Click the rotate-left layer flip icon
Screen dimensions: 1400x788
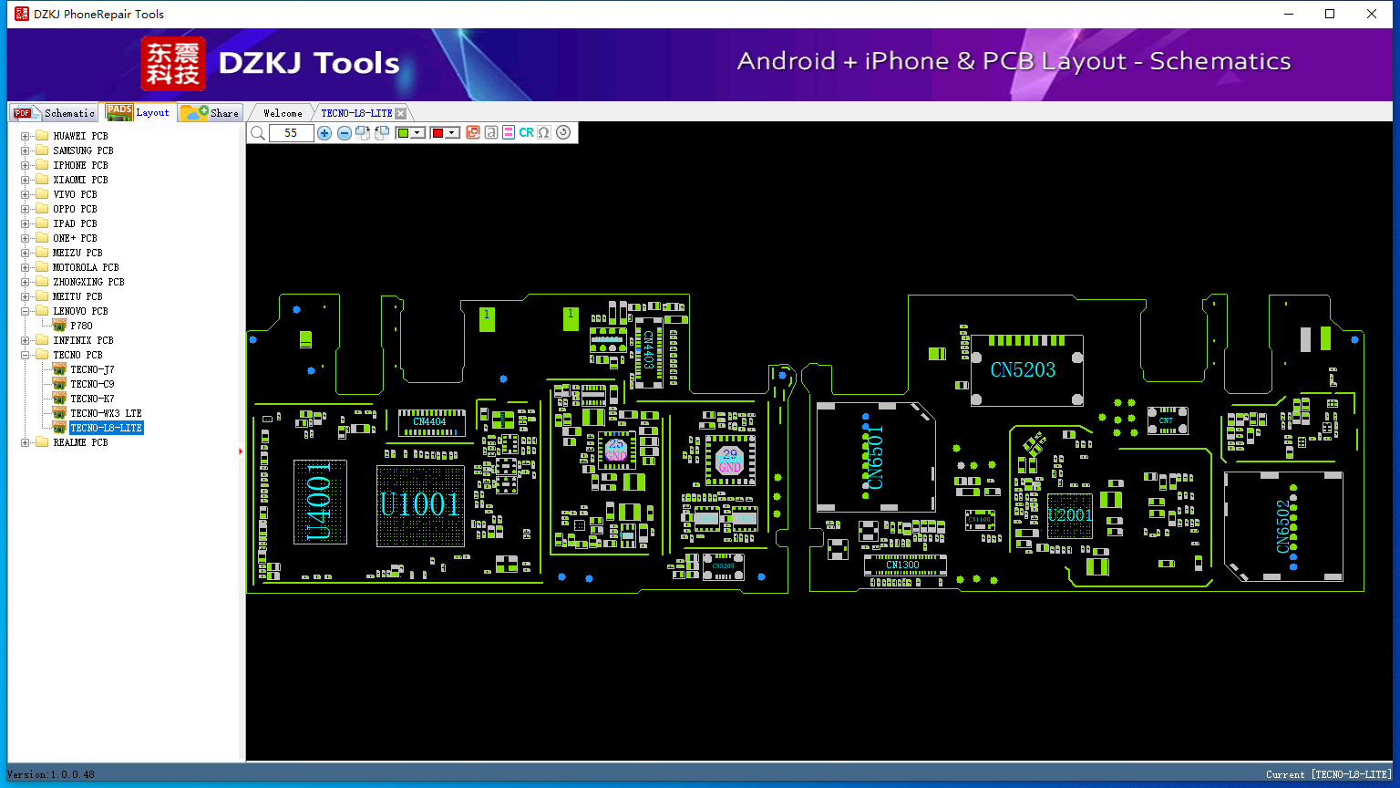click(382, 133)
